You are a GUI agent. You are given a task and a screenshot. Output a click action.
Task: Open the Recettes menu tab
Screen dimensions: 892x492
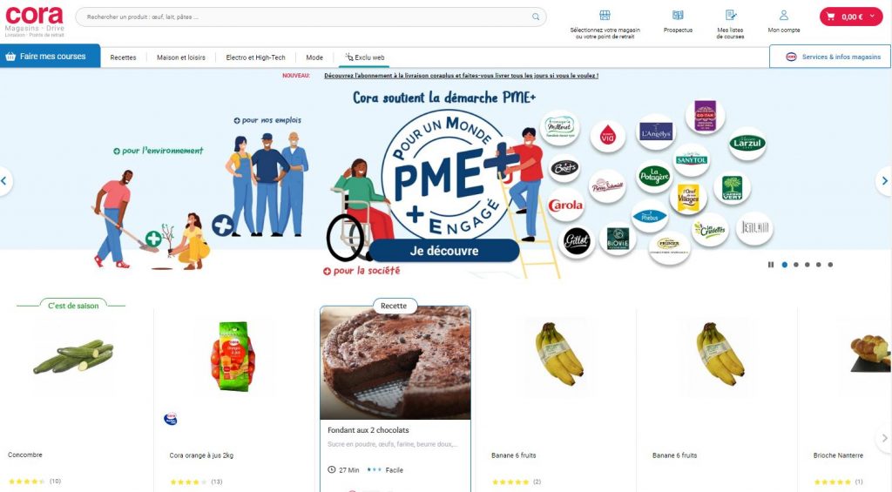(123, 57)
